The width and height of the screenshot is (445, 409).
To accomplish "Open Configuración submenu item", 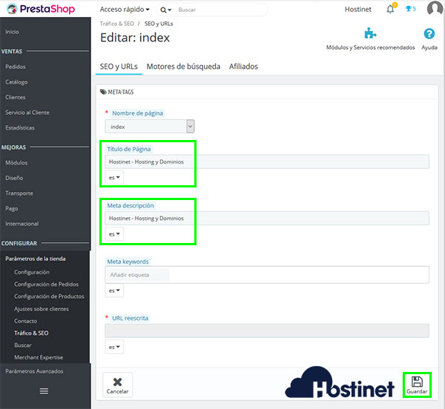I will [32, 272].
